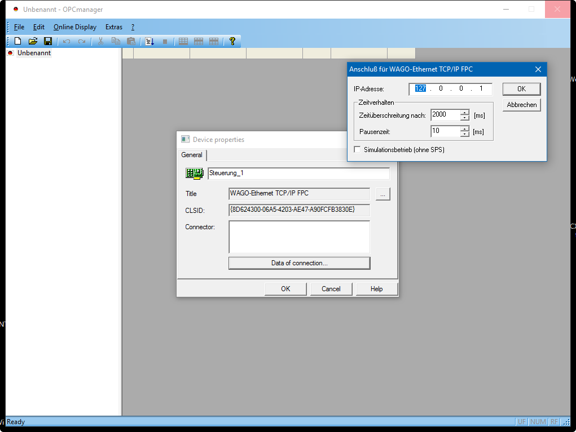Click the first IP address octet 127
Image resolution: width=576 pixels, height=432 pixels.
420,88
